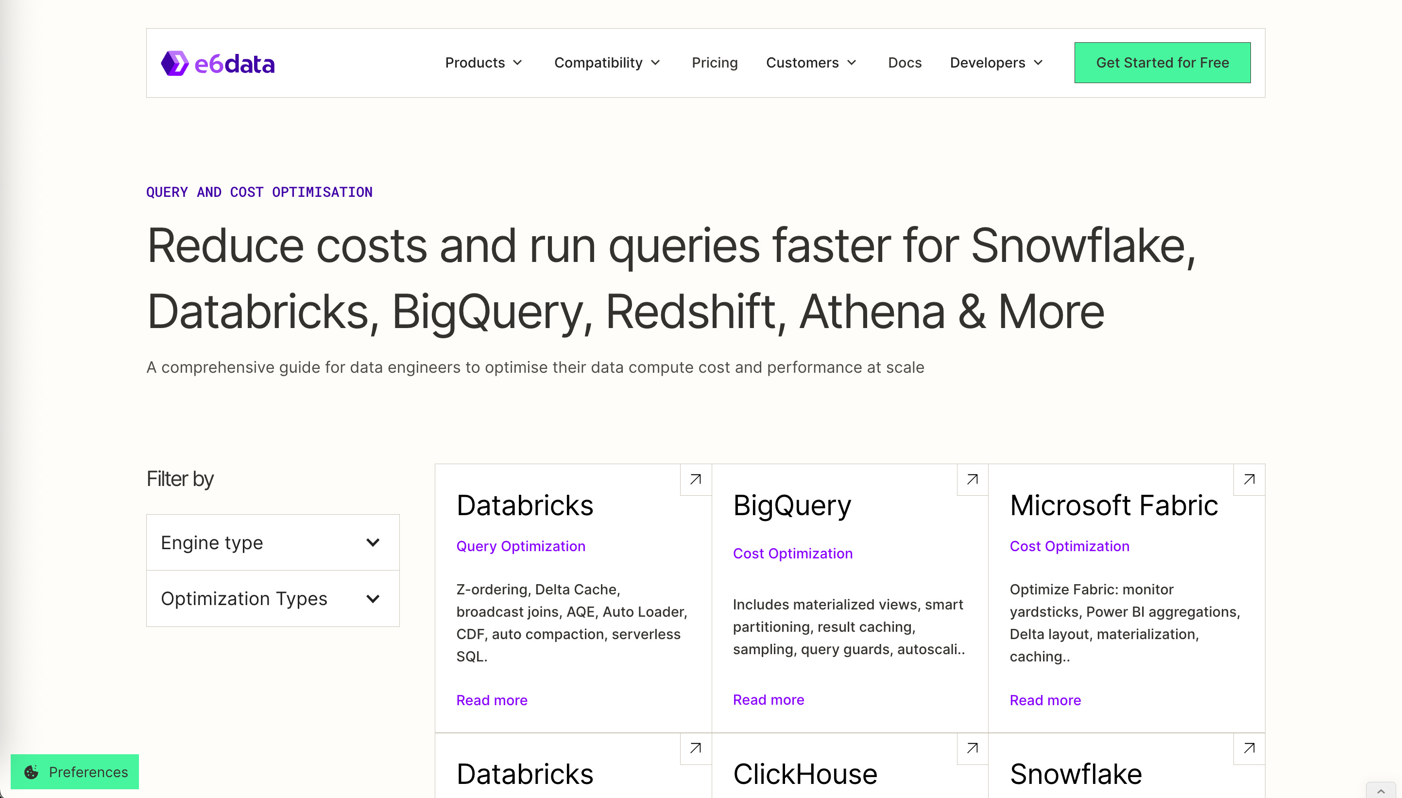Click the e6data logo icon
The height and width of the screenshot is (798, 1402).
[x=175, y=64]
